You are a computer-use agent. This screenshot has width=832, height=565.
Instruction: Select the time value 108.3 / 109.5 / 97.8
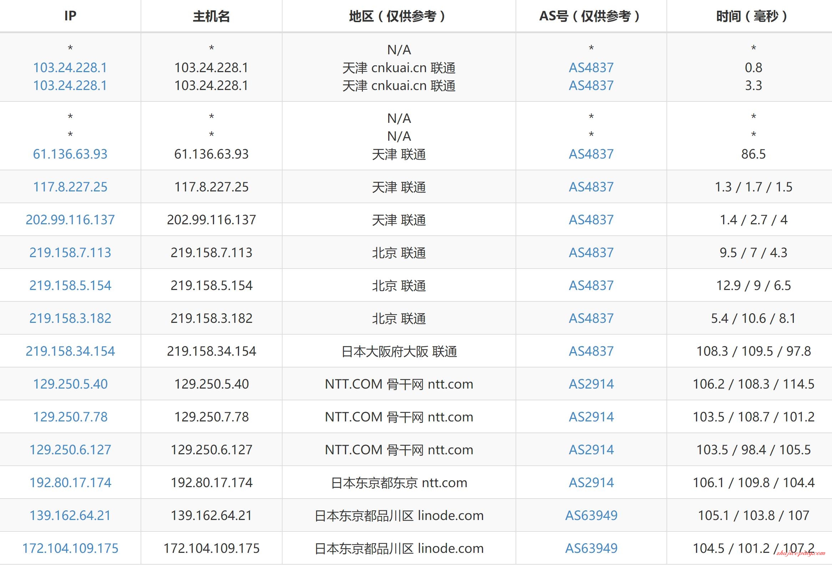tap(753, 351)
